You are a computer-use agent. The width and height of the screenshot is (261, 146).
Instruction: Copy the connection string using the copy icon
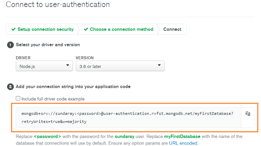(248, 114)
